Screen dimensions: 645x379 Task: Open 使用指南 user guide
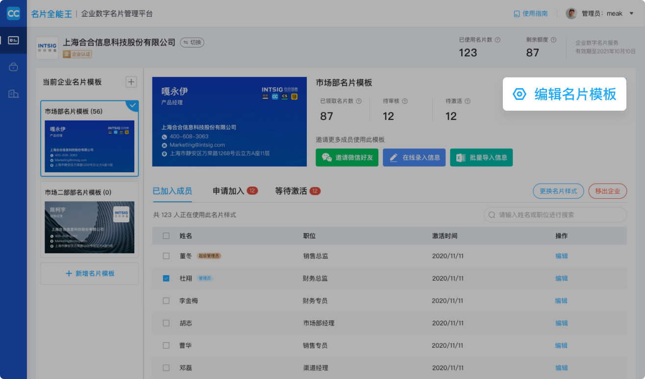pyautogui.click(x=530, y=14)
